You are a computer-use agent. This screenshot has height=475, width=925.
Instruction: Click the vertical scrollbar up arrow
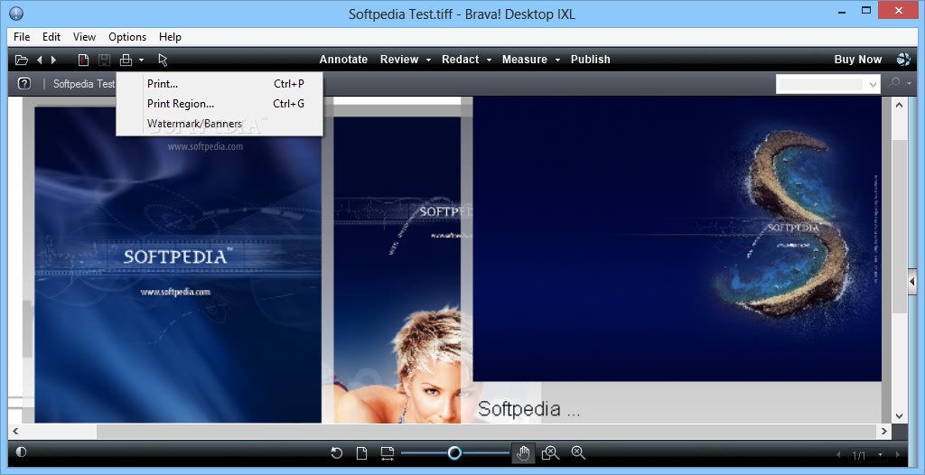coord(899,105)
